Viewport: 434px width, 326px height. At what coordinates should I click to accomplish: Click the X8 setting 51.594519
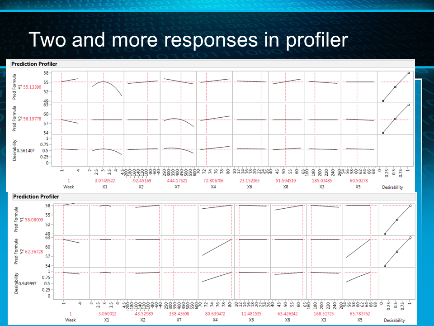[286, 181]
